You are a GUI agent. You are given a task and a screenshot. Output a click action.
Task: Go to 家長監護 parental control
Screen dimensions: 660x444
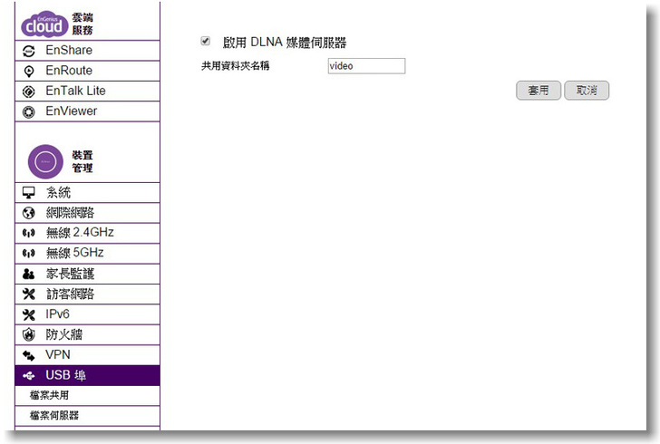coord(88,274)
